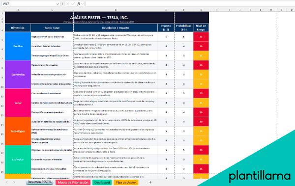Image resolution: width=295 pixels, height=186 pixels.
Task: Click the green Ecológico dimension cell
Action: [18, 159]
